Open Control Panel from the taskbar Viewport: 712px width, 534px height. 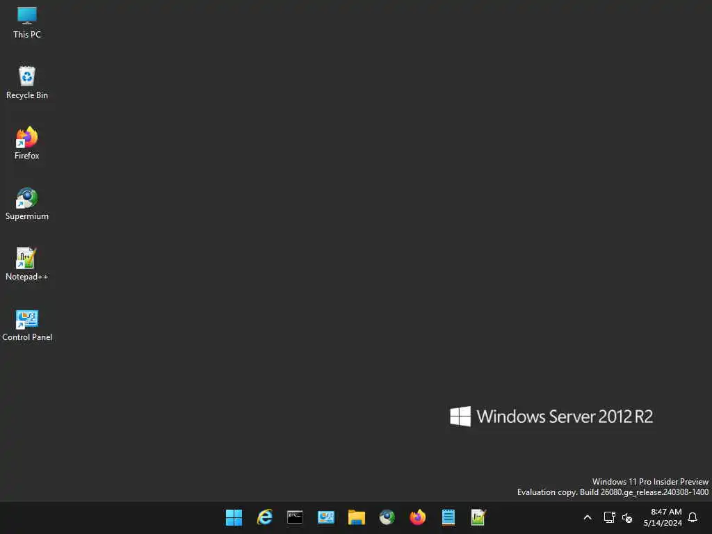(x=325, y=517)
